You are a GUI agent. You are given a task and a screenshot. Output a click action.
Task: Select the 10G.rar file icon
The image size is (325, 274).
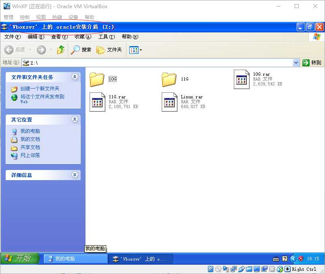[x=242, y=79]
